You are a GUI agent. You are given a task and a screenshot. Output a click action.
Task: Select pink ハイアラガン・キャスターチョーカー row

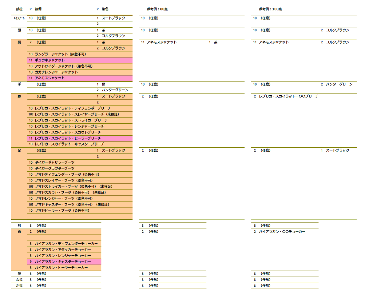point(64,262)
